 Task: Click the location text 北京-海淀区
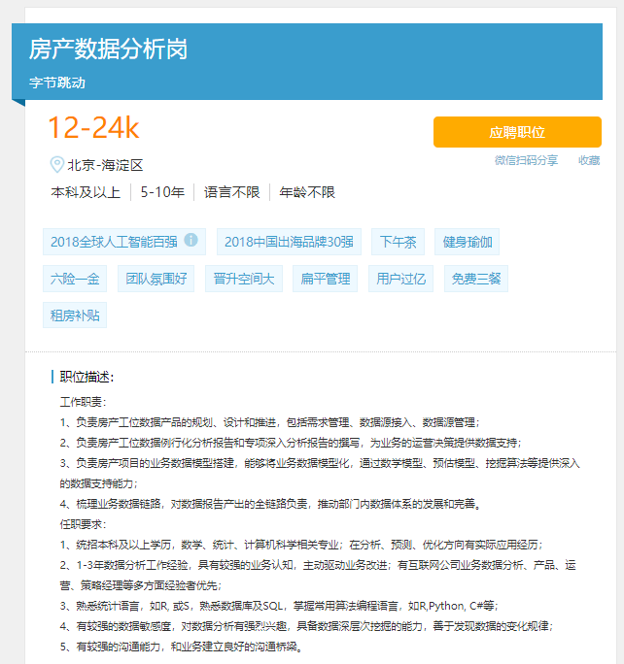click(x=106, y=165)
